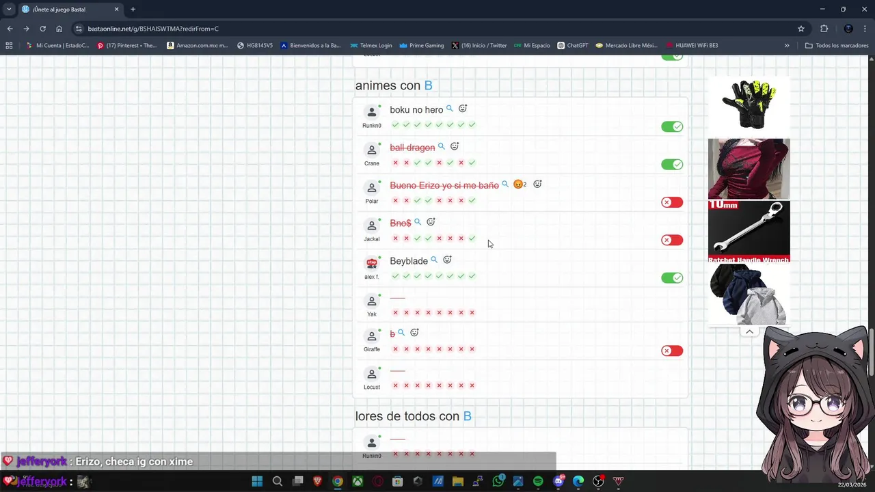Open 'Telmex Login' bookmark
Screen dimensions: 875x492
(x=371, y=45)
